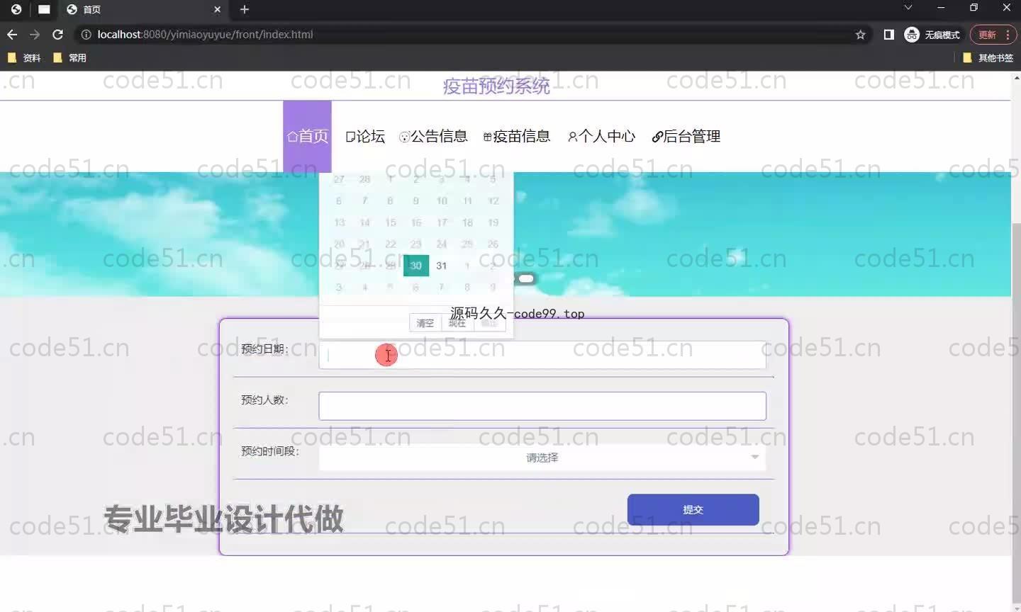
Task: Go to 首页 in the site navigation
Action: coord(308,136)
